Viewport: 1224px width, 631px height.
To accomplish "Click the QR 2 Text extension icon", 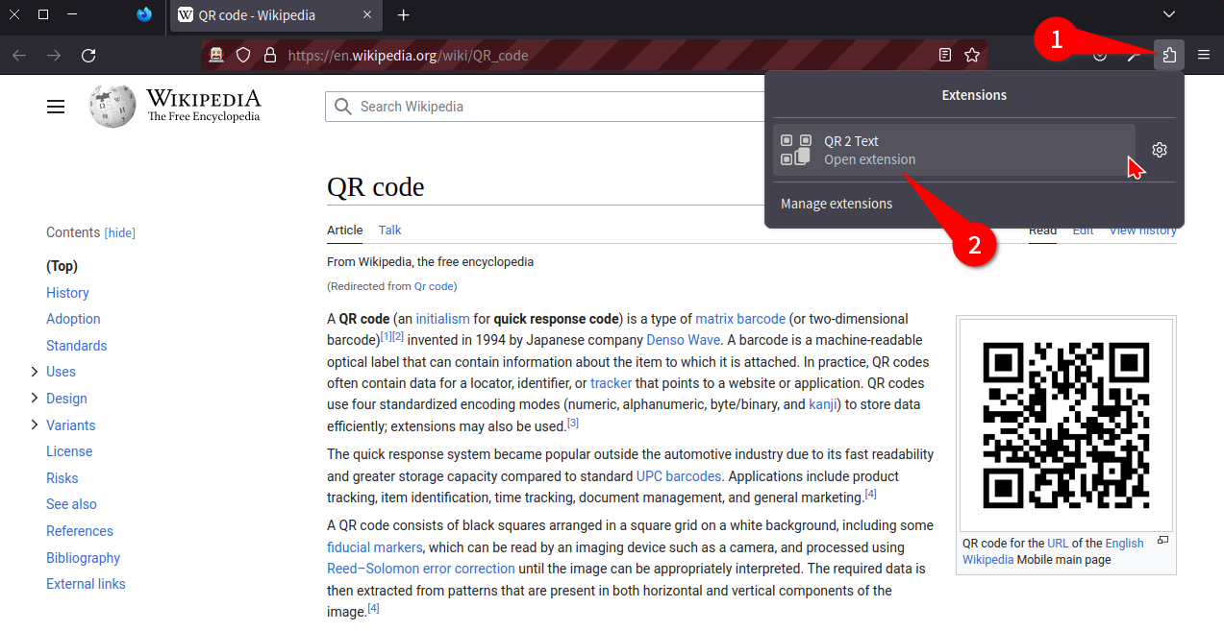I will tap(796, 150).
